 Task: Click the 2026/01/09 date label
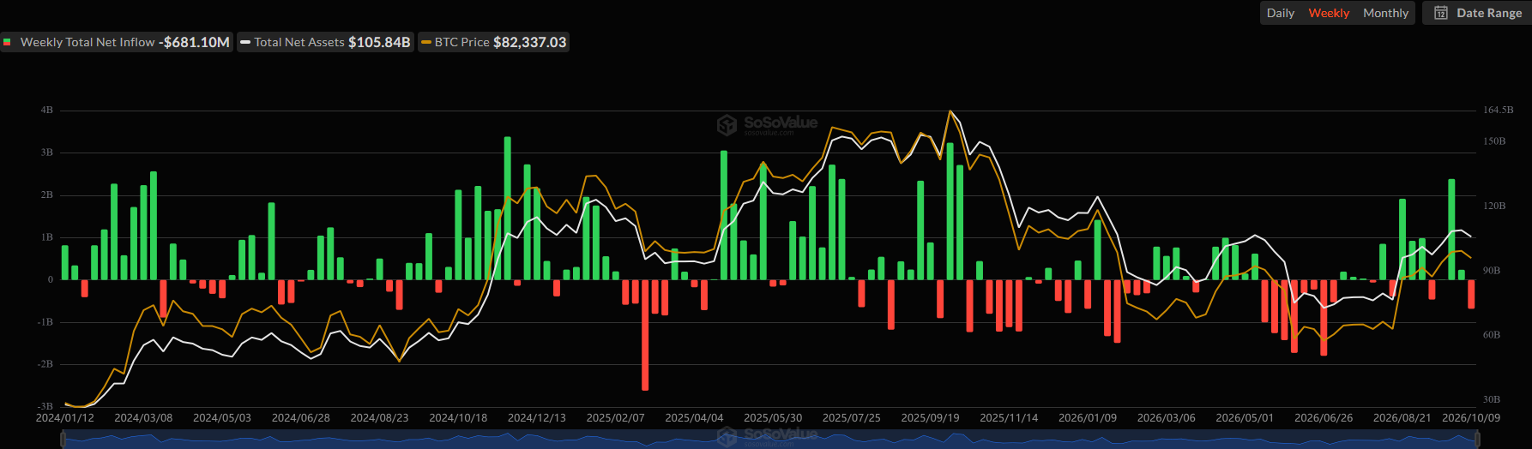[1088, 418]
